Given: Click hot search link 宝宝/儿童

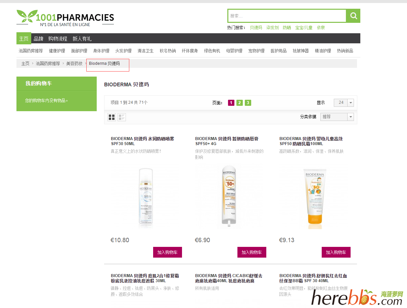Looking at the screenshot, I should [x=304, y=28].
